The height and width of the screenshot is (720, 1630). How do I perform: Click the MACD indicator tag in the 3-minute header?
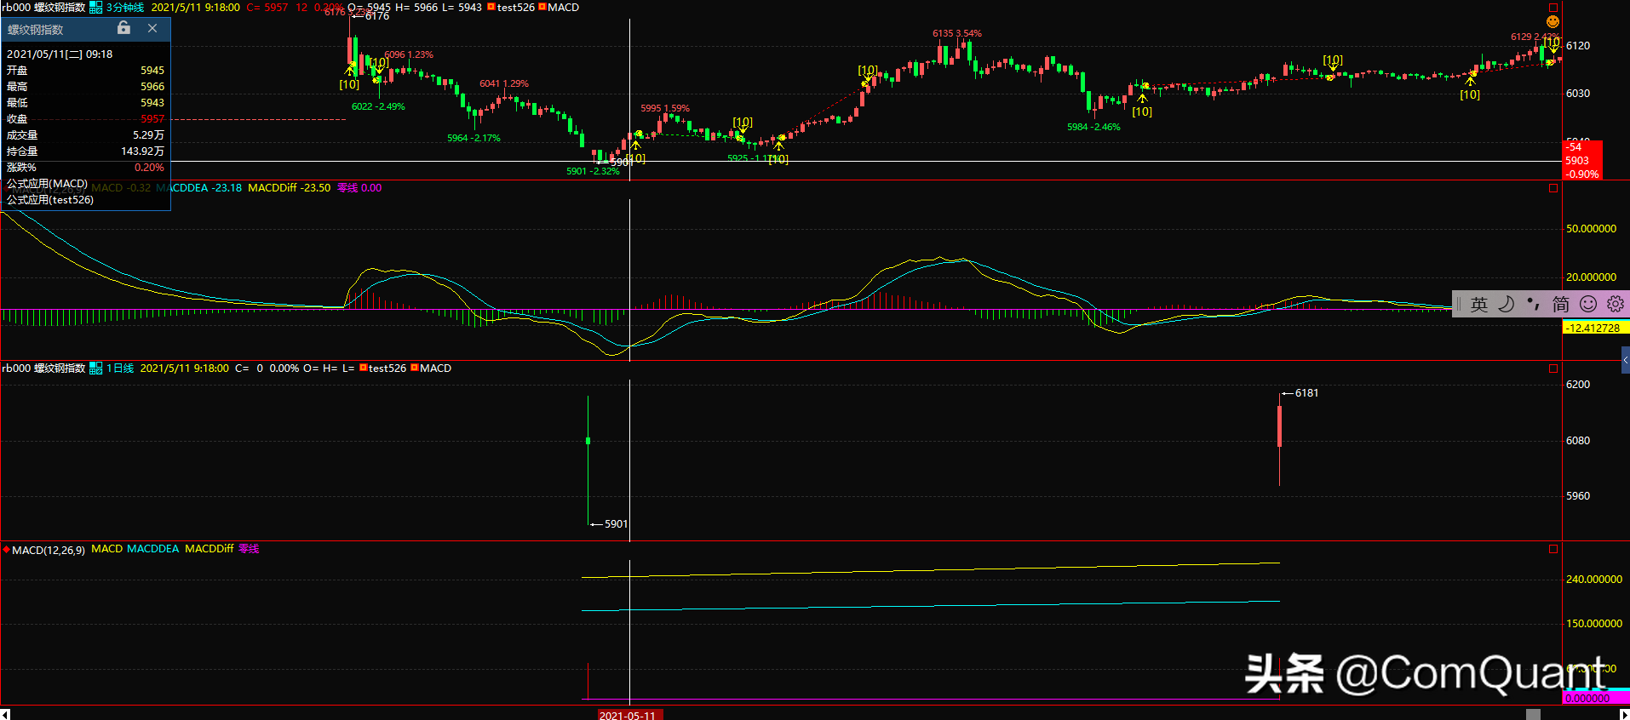(x=559, y=8)
